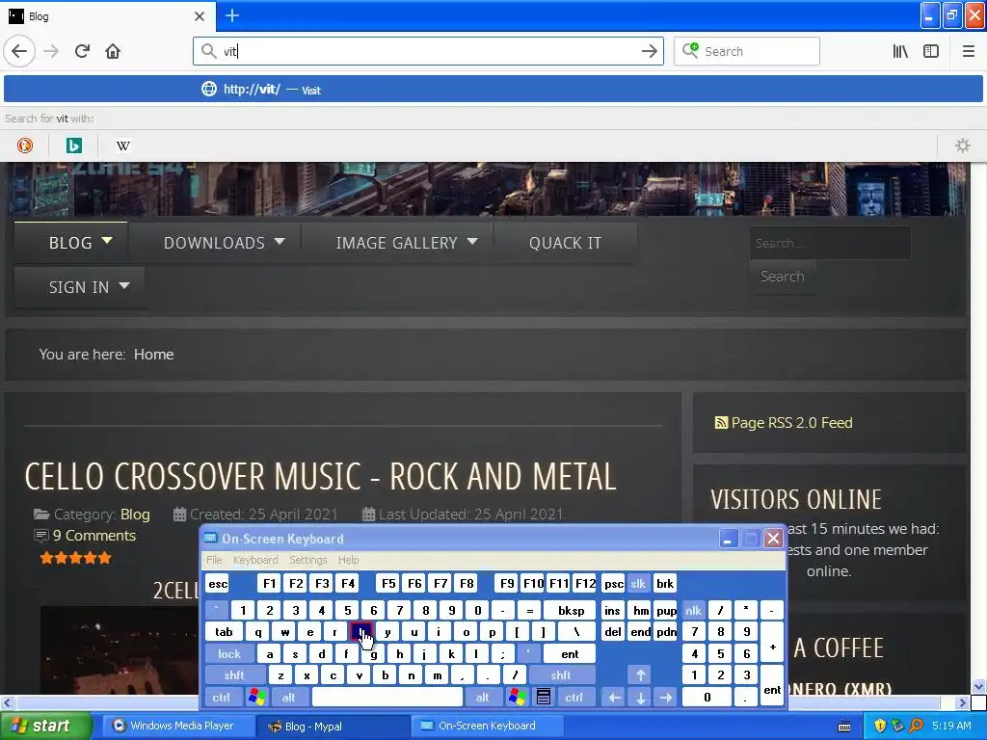The image size is (987, 740).
Task: Open the Library icon in the toolbar
Action: pos(900,51)
